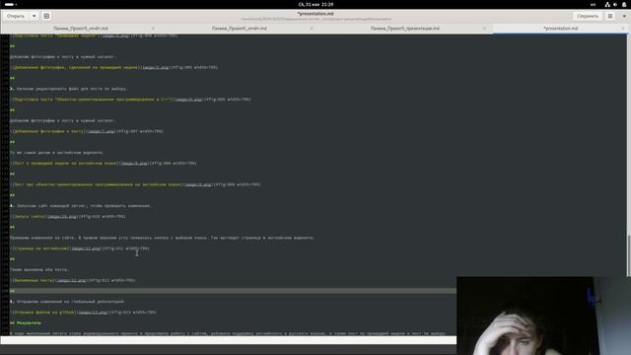Screen dimensions: 631x355
Task: Close the Панина_Проект6_отчёт.md tab
Action: click(x=312, y=29)
